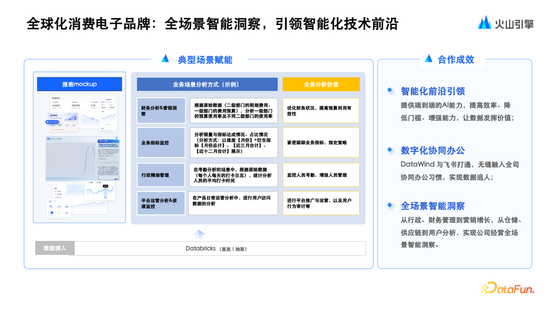Click the Databricks data source field
Image resolution: width=552 pixels, height=311 pixels.
point(220,249)
